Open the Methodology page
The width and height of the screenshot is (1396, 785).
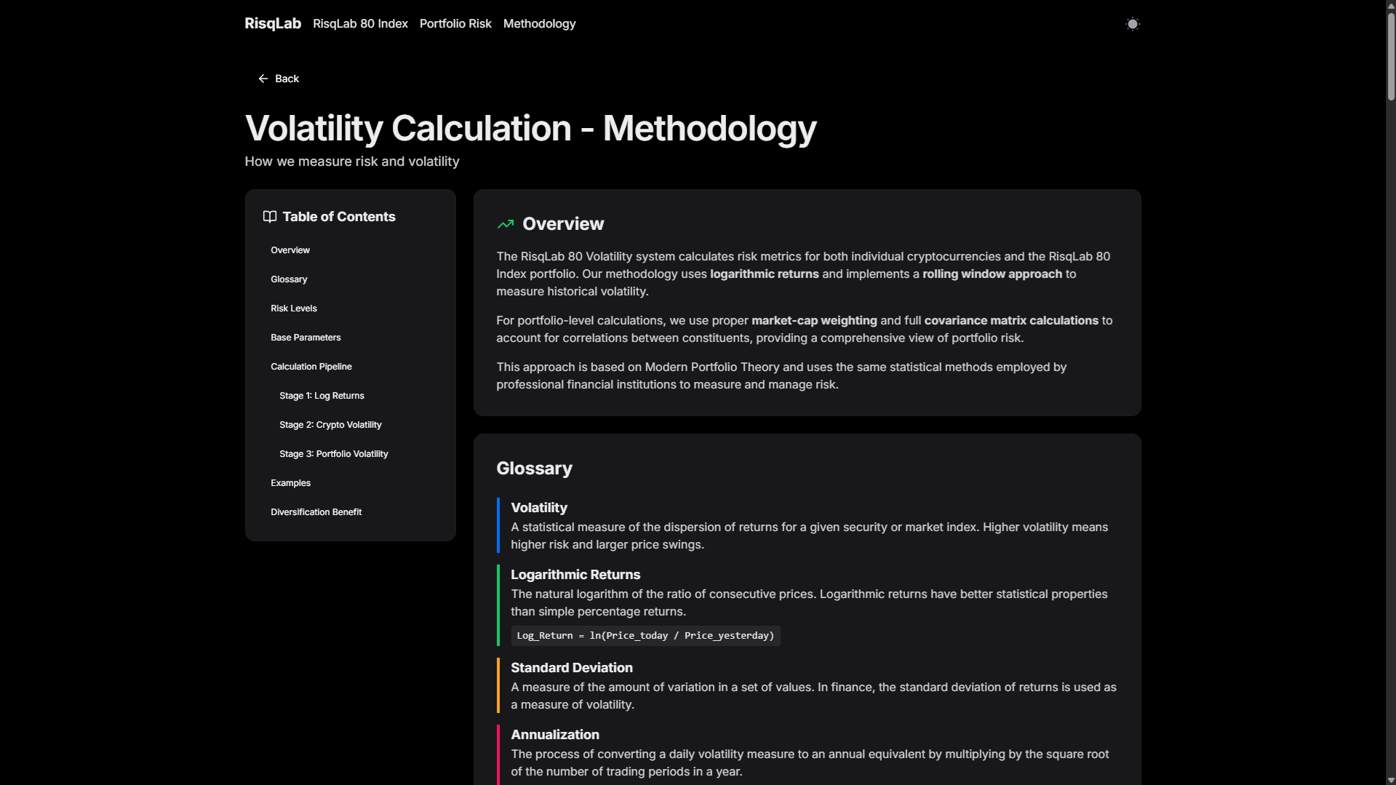click(539, 23)
